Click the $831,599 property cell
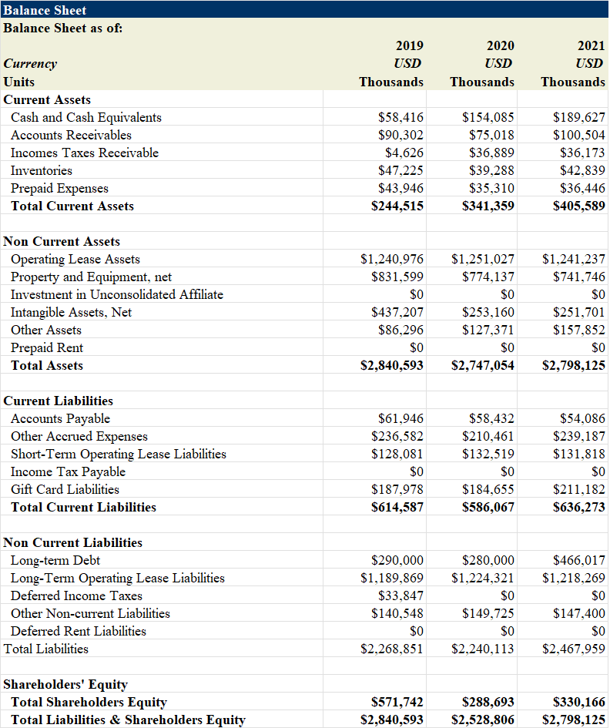 tap(397, 277)
